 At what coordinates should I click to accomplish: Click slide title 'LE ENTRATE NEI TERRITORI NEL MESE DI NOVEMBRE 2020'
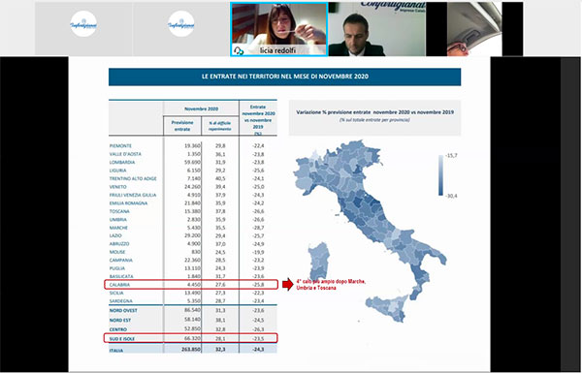[x=284, y=77]
